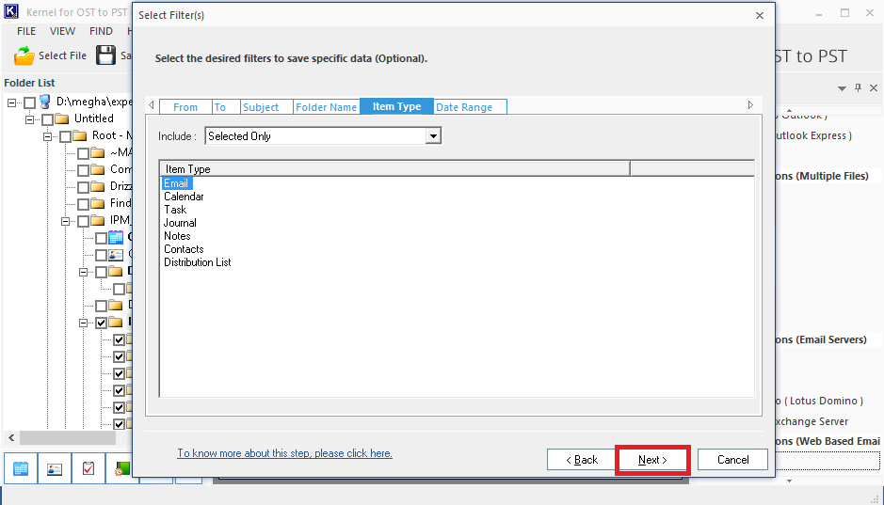Tick the Untitled folder checkbox
884x505 pixels.
click(47, 119)
